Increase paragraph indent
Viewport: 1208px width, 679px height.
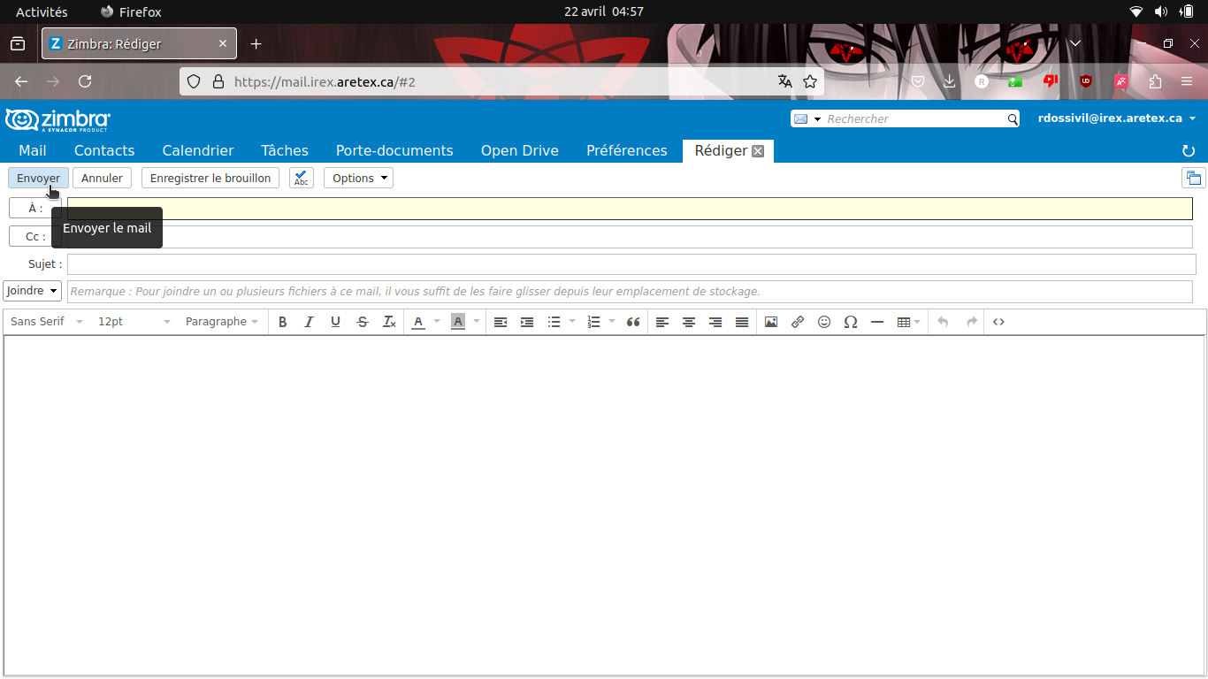click(x=527, y=322)
